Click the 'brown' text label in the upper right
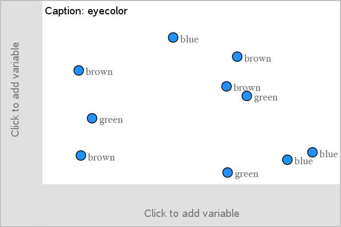This screenshot has width=341, height=227. coord(258,58)
